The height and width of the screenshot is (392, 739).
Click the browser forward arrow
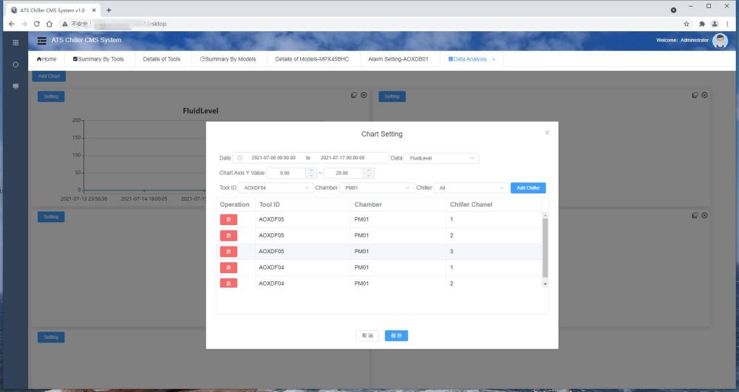pos(24,24)
